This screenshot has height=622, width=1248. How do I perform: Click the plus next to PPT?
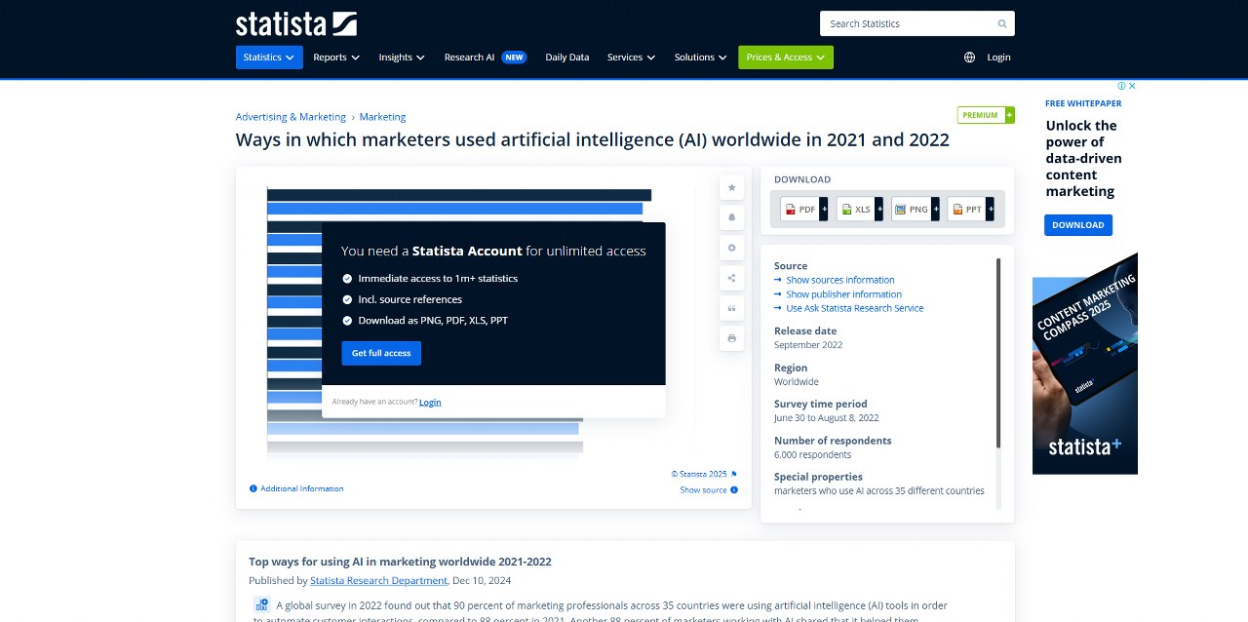pos(991,209)
